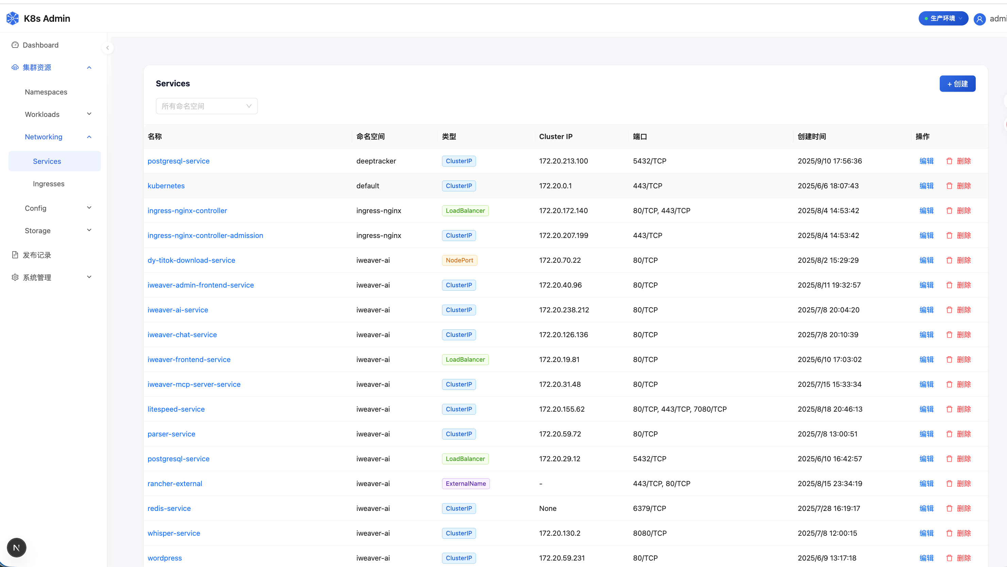Click the admin user avatar icon

coord(979,19)
